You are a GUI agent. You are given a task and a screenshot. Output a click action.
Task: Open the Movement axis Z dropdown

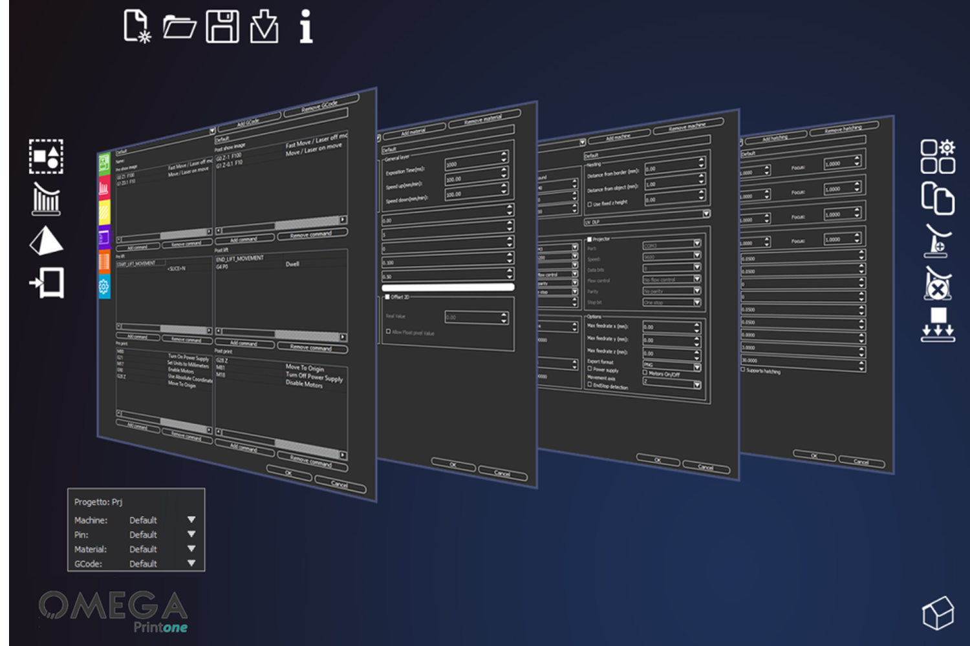[x=672, y=382]
